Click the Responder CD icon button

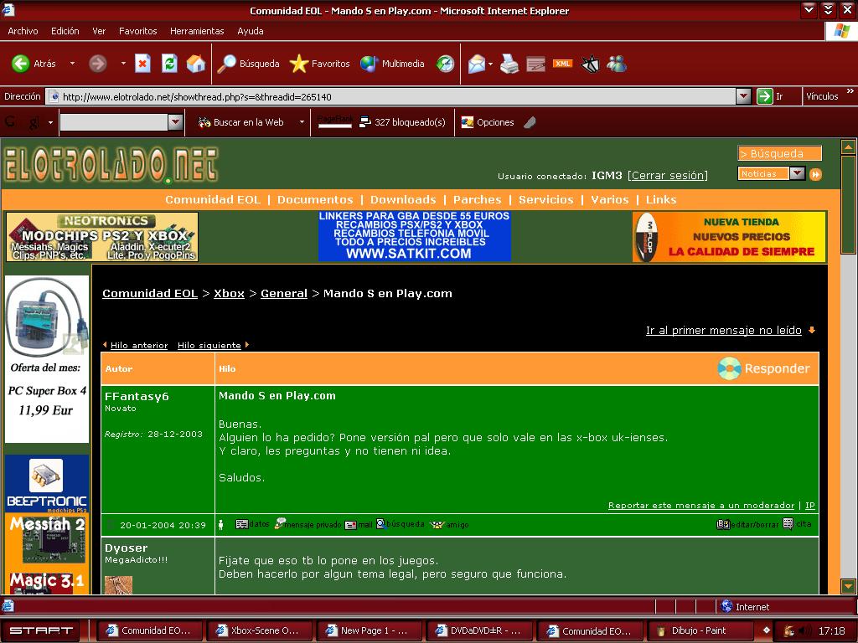click(763, 368)
